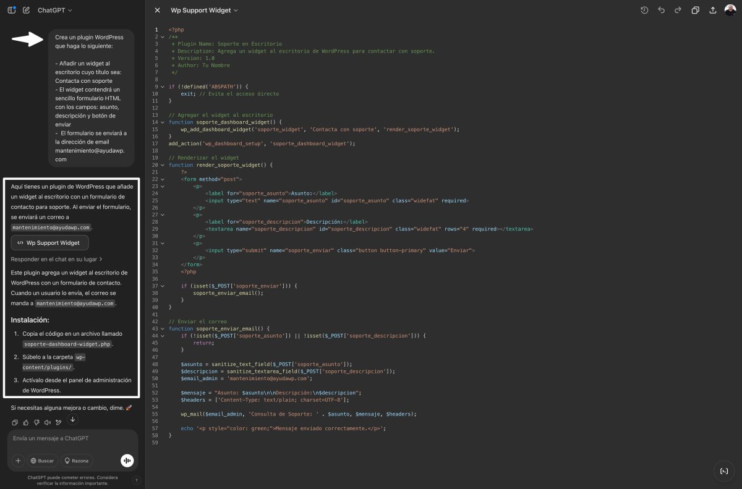Viewport: 742px width, 489px height.
Task: Collapse the render_soporte_widget function at line 20
Action: [163, 165]
